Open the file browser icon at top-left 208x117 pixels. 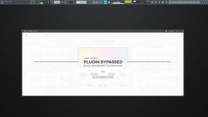pos(2,2)
